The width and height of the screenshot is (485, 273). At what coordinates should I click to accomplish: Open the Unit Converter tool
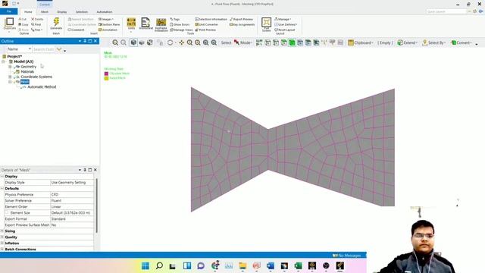pos(207,24)
